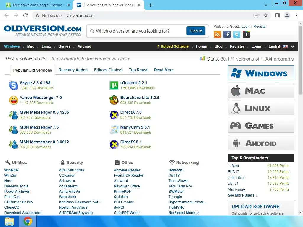Click the Skype app icon
The height and width of the screenshot is (227, 303).
tap(14, 85)
